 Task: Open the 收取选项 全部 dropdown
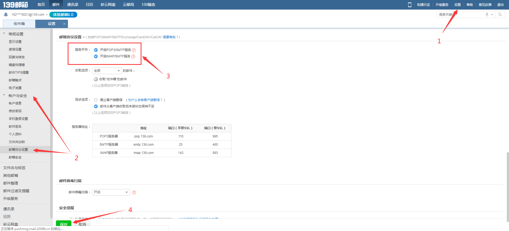[107, 71]
